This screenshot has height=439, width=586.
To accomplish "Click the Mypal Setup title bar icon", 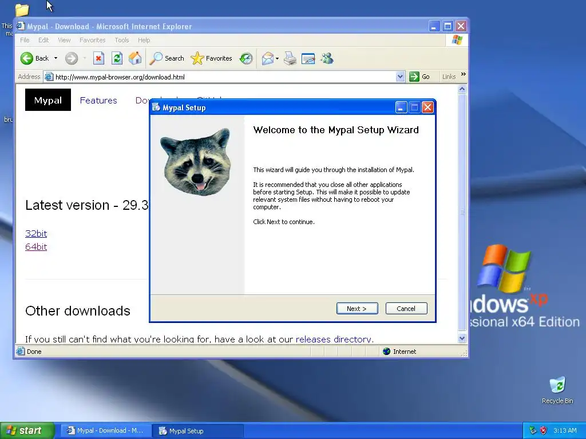I will [x=156, y=107].
